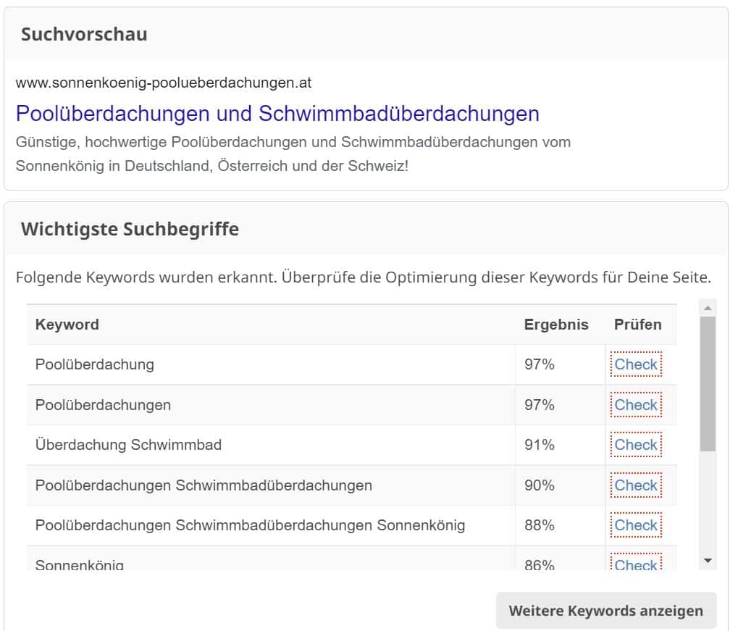Image resolution: width=751 pixels, height=631 pixels.
Task: Click the keyword table scrollbar thumb
Action: tap(708, 383)
